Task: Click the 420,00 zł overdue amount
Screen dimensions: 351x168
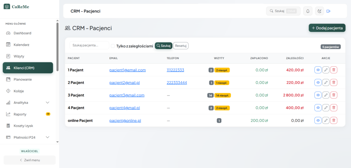Action: pos(295,70)
